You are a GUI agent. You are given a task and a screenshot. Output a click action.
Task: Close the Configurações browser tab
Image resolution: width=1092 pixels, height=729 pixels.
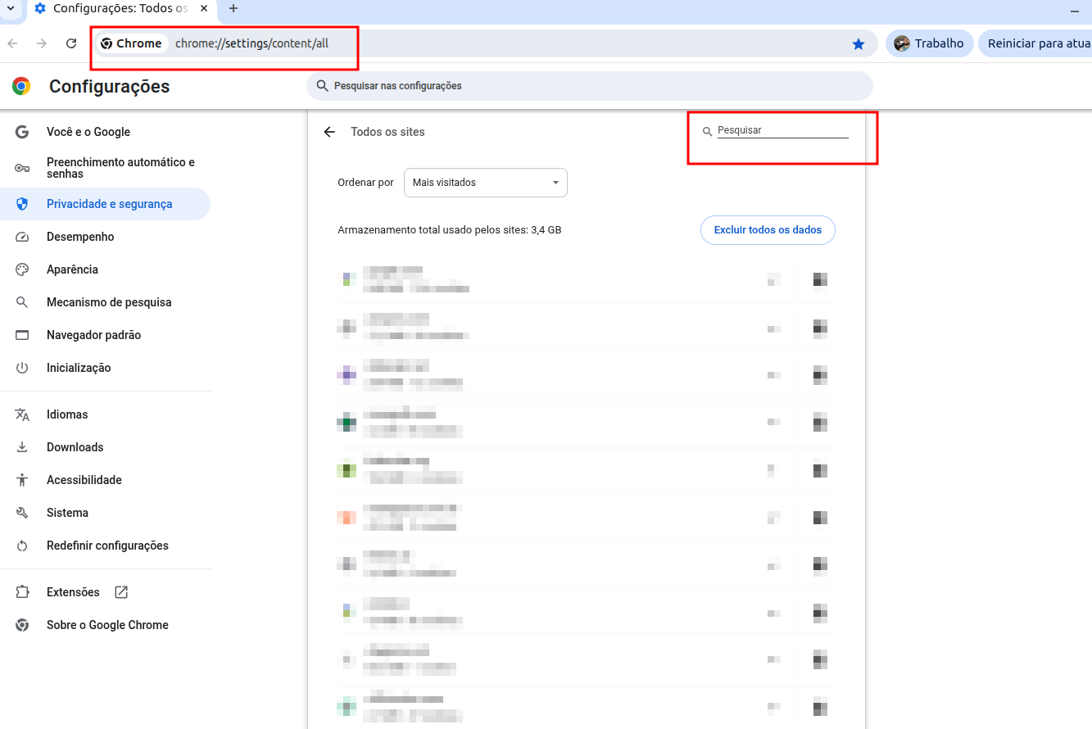tap(204, 8)
